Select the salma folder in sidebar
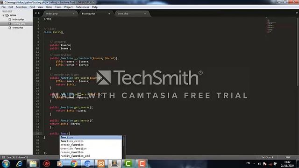Image resolution: width=299 pixels, height=168 pixels. [13, 15]
